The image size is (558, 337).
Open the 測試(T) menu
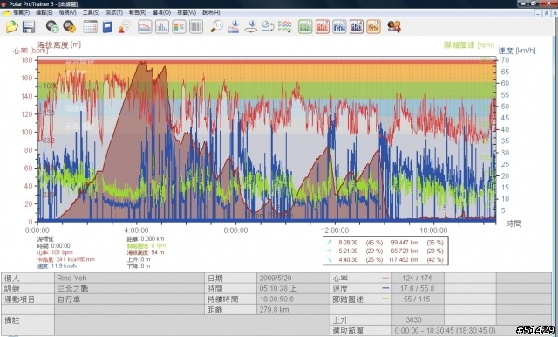(x=114, y=13)
